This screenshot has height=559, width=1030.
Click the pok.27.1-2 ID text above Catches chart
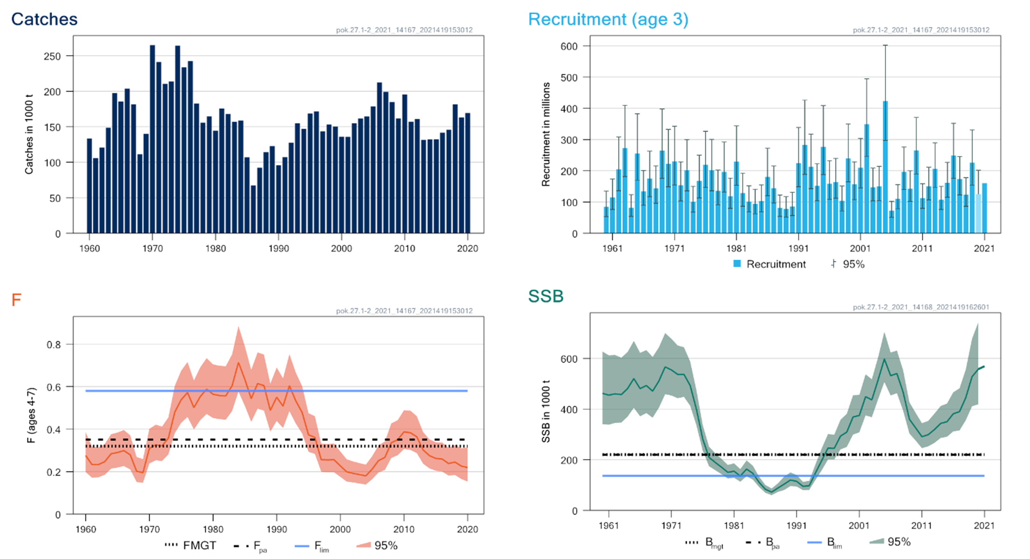point(404,30)
